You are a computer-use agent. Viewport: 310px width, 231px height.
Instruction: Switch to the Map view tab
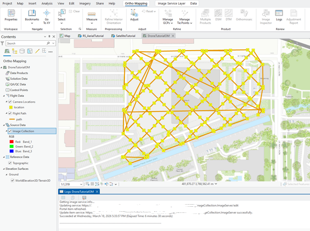click(65, 36)
